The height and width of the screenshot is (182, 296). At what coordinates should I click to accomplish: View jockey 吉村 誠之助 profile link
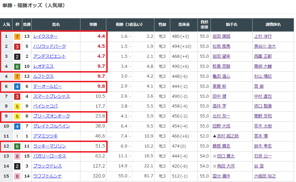pyautogui.click(x=228, y=136)
